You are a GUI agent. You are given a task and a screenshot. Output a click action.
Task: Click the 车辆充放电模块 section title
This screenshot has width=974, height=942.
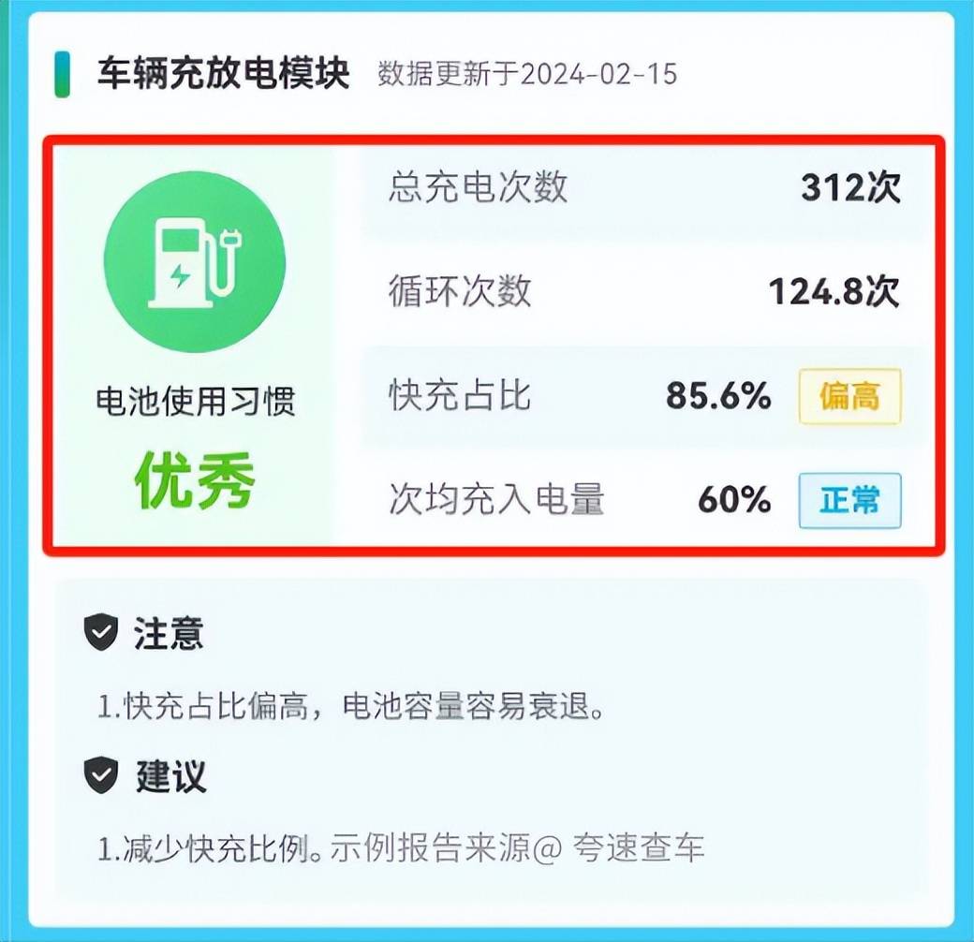coord(224,74)
